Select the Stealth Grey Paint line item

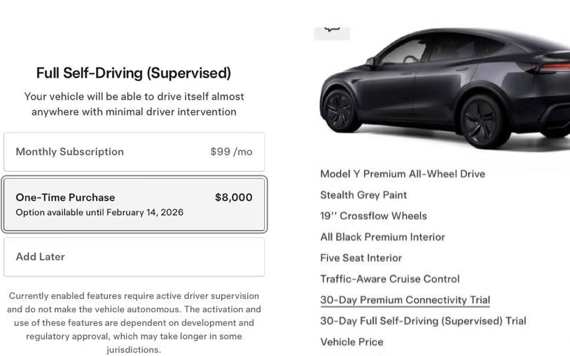point(363,195)
